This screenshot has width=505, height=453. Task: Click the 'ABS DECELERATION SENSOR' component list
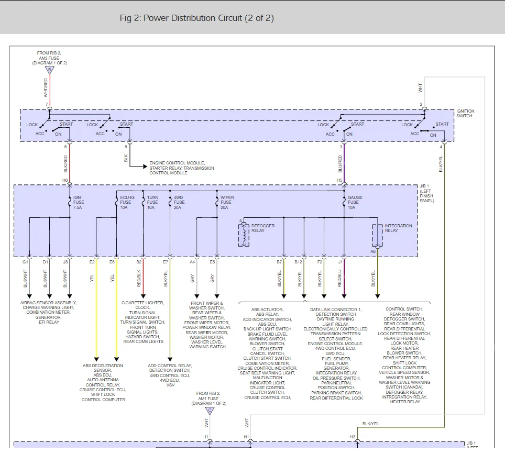(103, 382)
